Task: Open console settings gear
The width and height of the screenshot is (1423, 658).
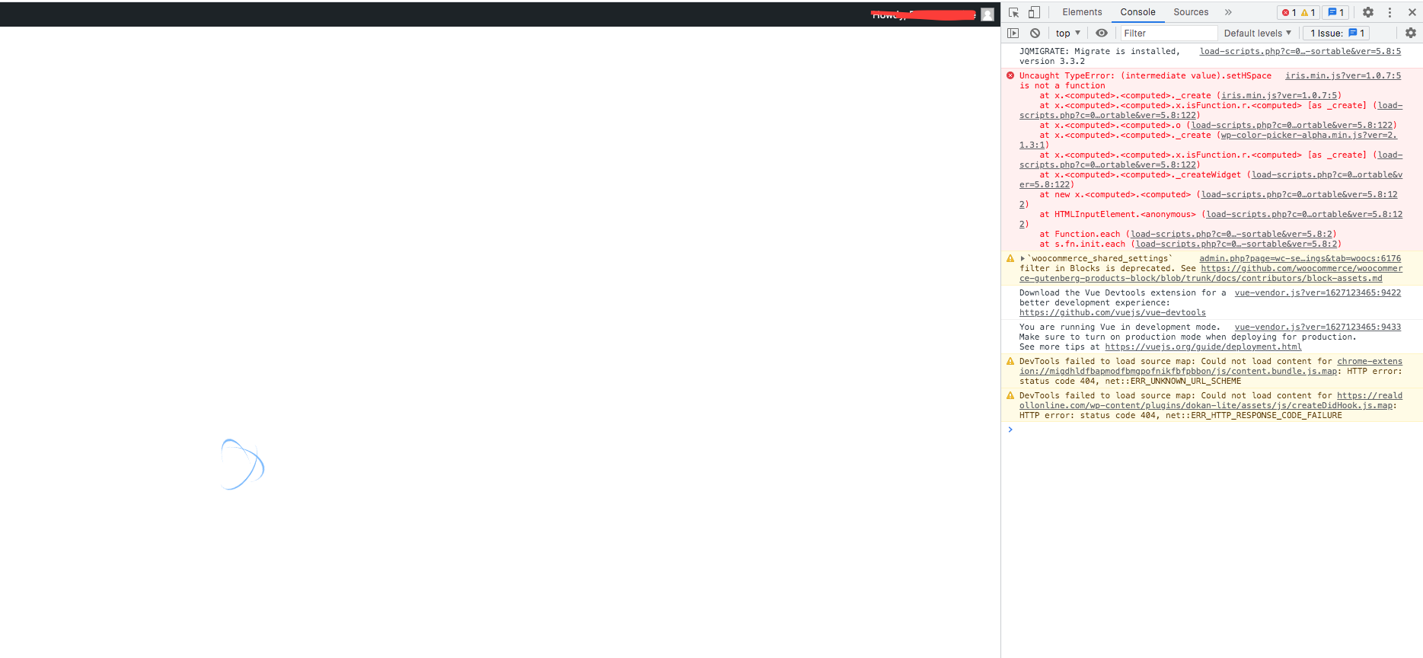Action: pos(1410,33)
